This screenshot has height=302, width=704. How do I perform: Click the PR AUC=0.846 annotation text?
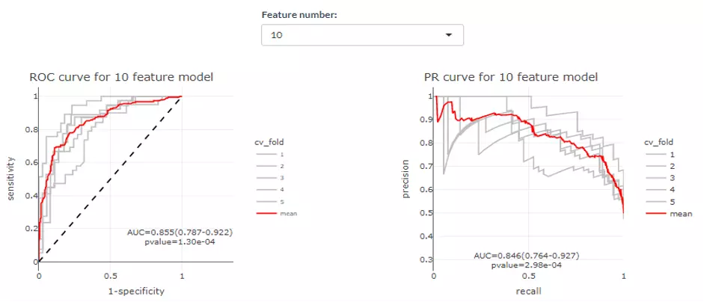click(527, 256)
